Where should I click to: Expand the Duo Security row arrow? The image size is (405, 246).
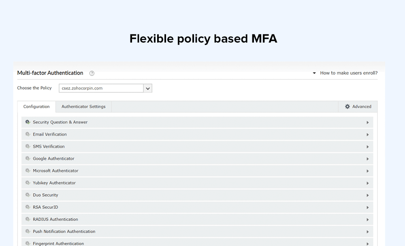[x=367, y=195]
